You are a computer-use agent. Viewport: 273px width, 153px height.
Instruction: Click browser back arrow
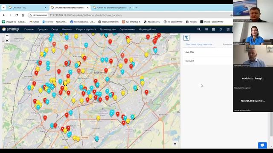pyautogui.click(x=4, y=15)
